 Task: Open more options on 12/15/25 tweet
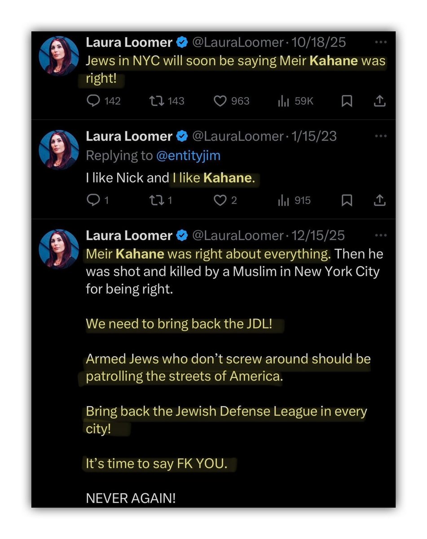tap(380, 235)
